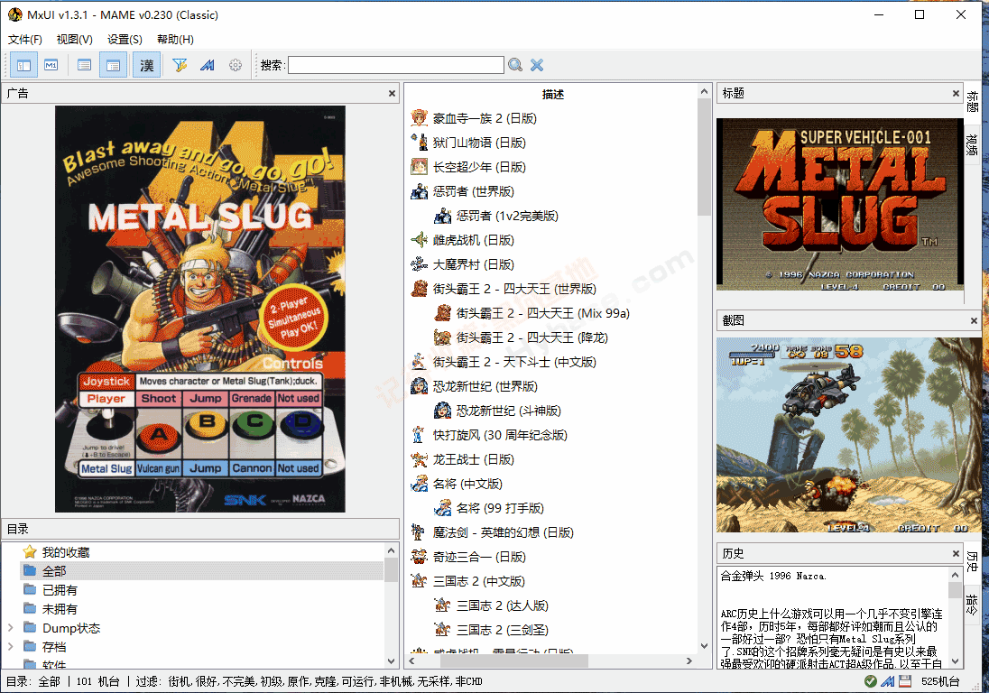Focus the 搜索 search input field
This screenshot has width=989, height=693.
tap(396, 65)
